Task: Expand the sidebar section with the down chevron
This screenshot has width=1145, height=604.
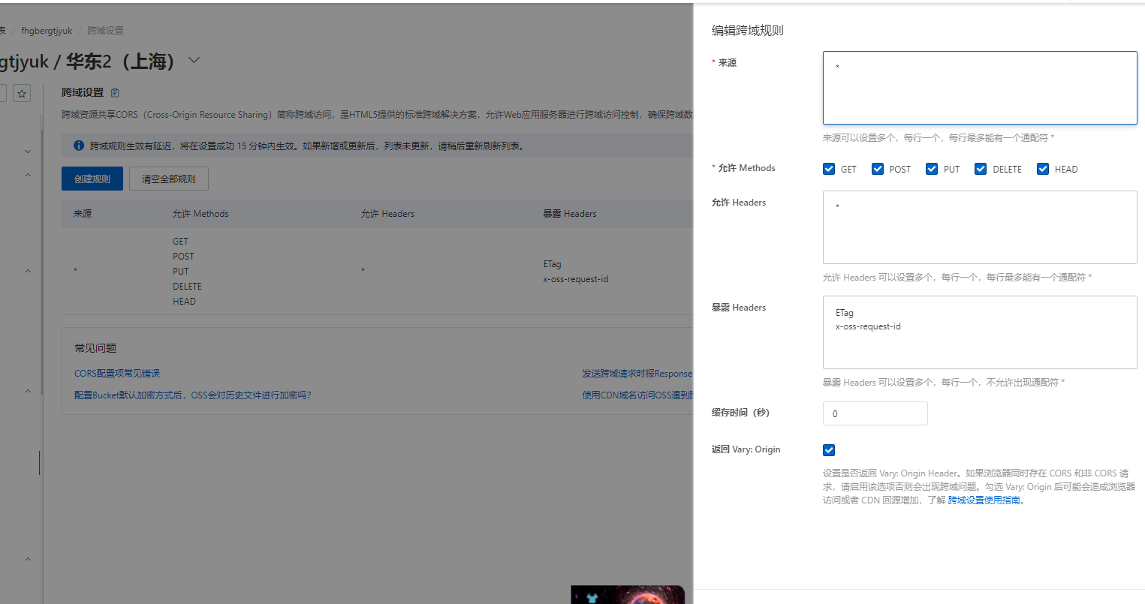Action: (x=28, y=152)
